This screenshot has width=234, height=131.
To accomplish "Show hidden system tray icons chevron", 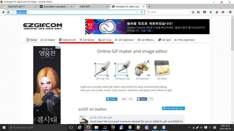I will 189,128.
